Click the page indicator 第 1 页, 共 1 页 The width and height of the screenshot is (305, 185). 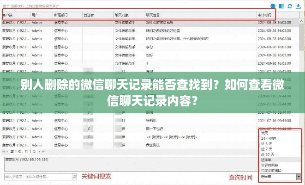tap(23, 152)
